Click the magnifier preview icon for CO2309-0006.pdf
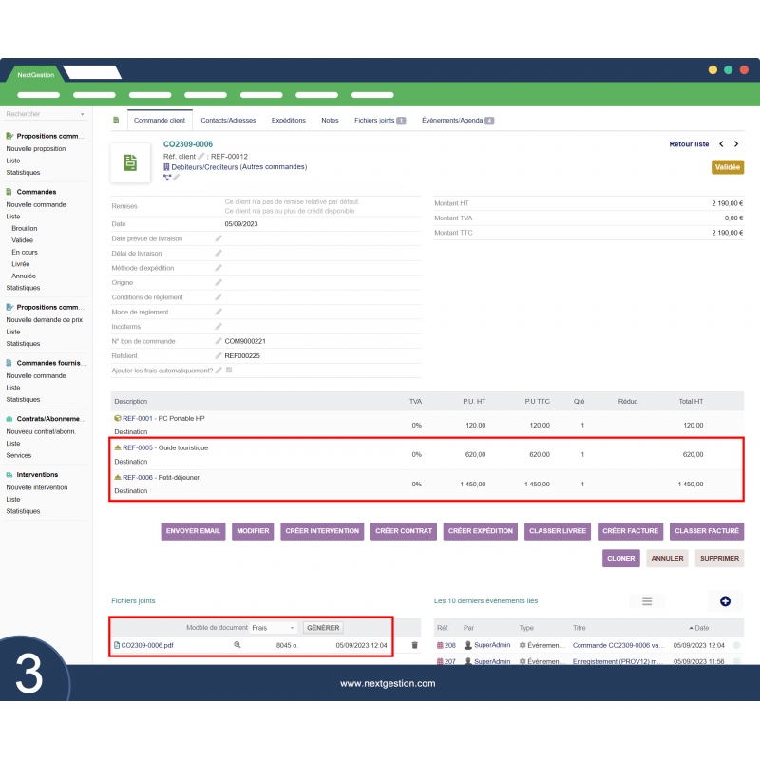Screen dimensions: 760x760 pos(237,645)
